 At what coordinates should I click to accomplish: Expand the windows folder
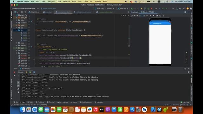click(16, 53)
